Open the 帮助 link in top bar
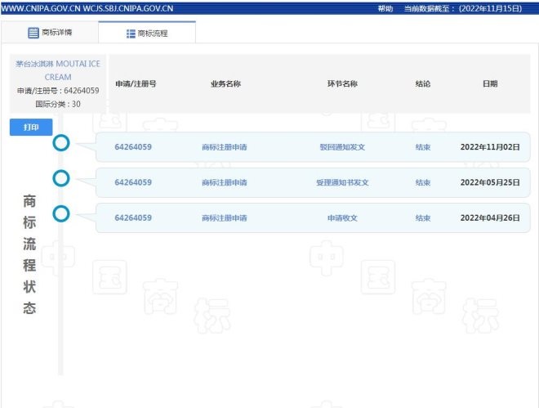The width and height of the screenshot is (539, 408). [385, 8]
